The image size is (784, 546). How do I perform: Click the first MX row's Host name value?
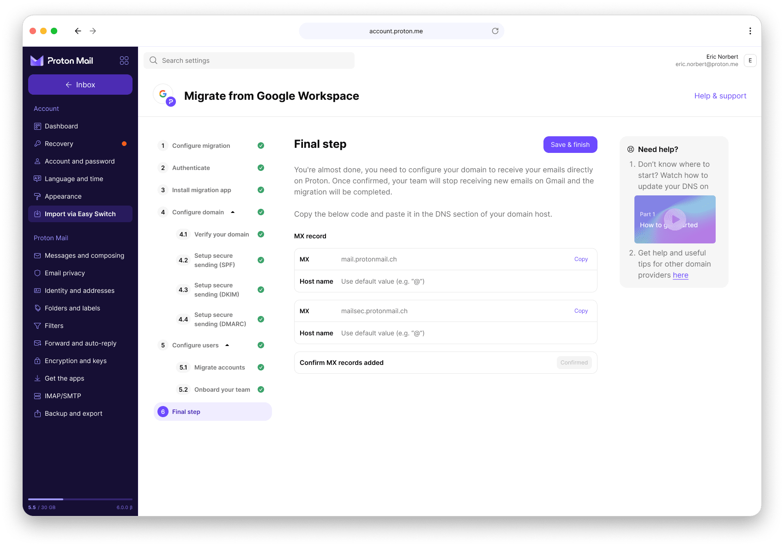383,281
